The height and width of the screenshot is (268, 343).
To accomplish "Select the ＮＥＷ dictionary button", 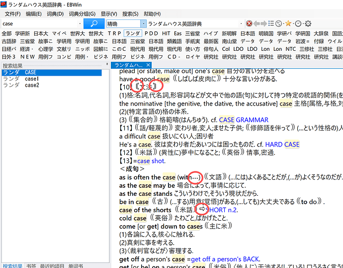I will point(27,57).
